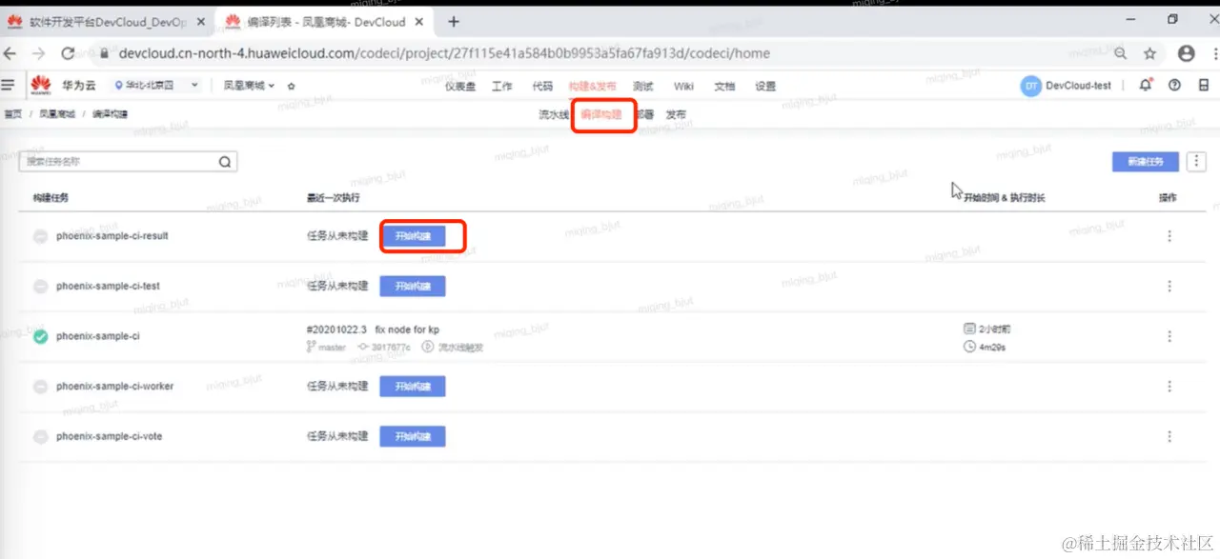
Task: Switch to the 编译构建 sub-tab
Action: [601, 114]
